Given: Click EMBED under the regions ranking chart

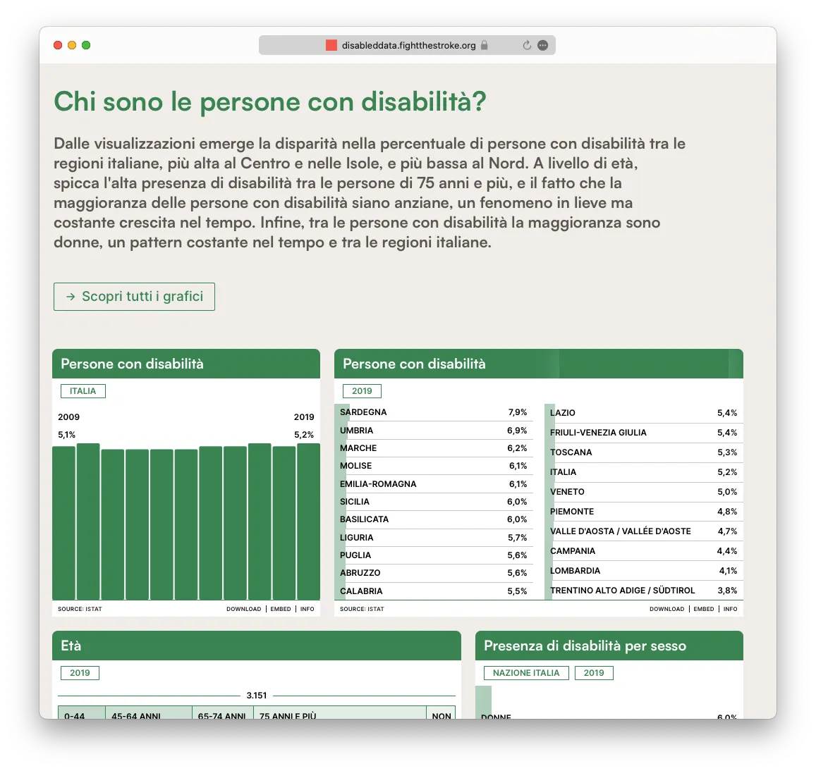Looking at the screenshot, I should [704, 609].
